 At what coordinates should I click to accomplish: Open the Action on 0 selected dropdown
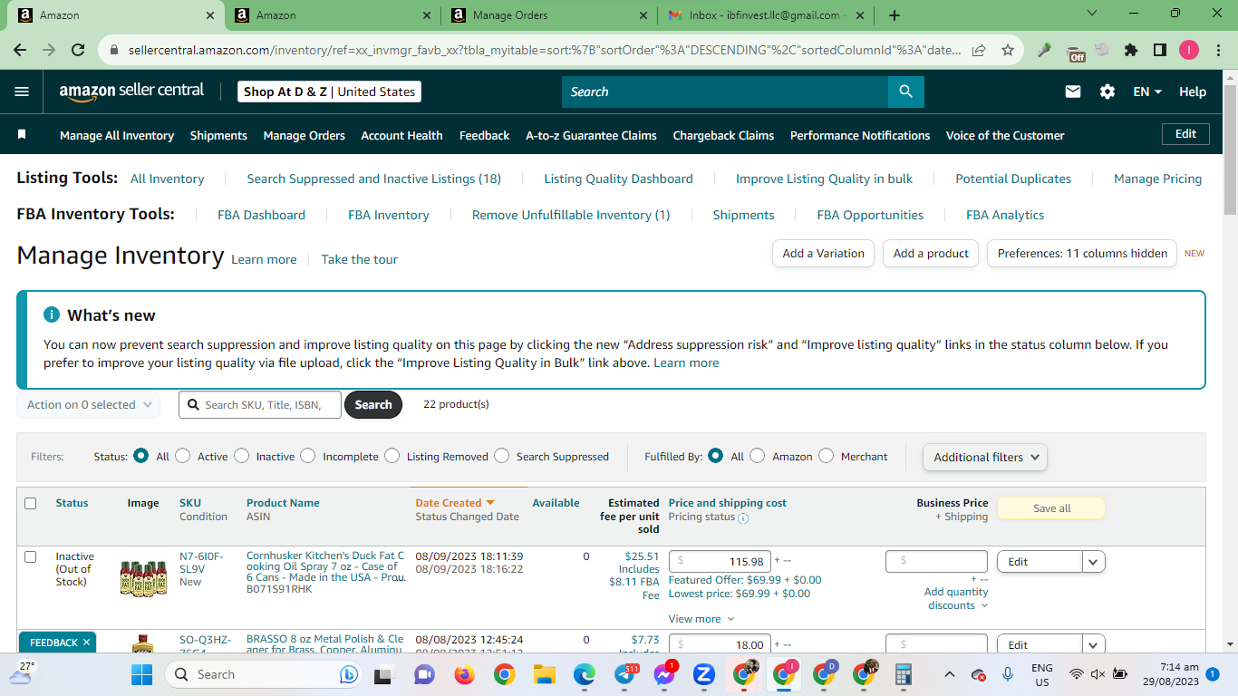click(89, 405)
